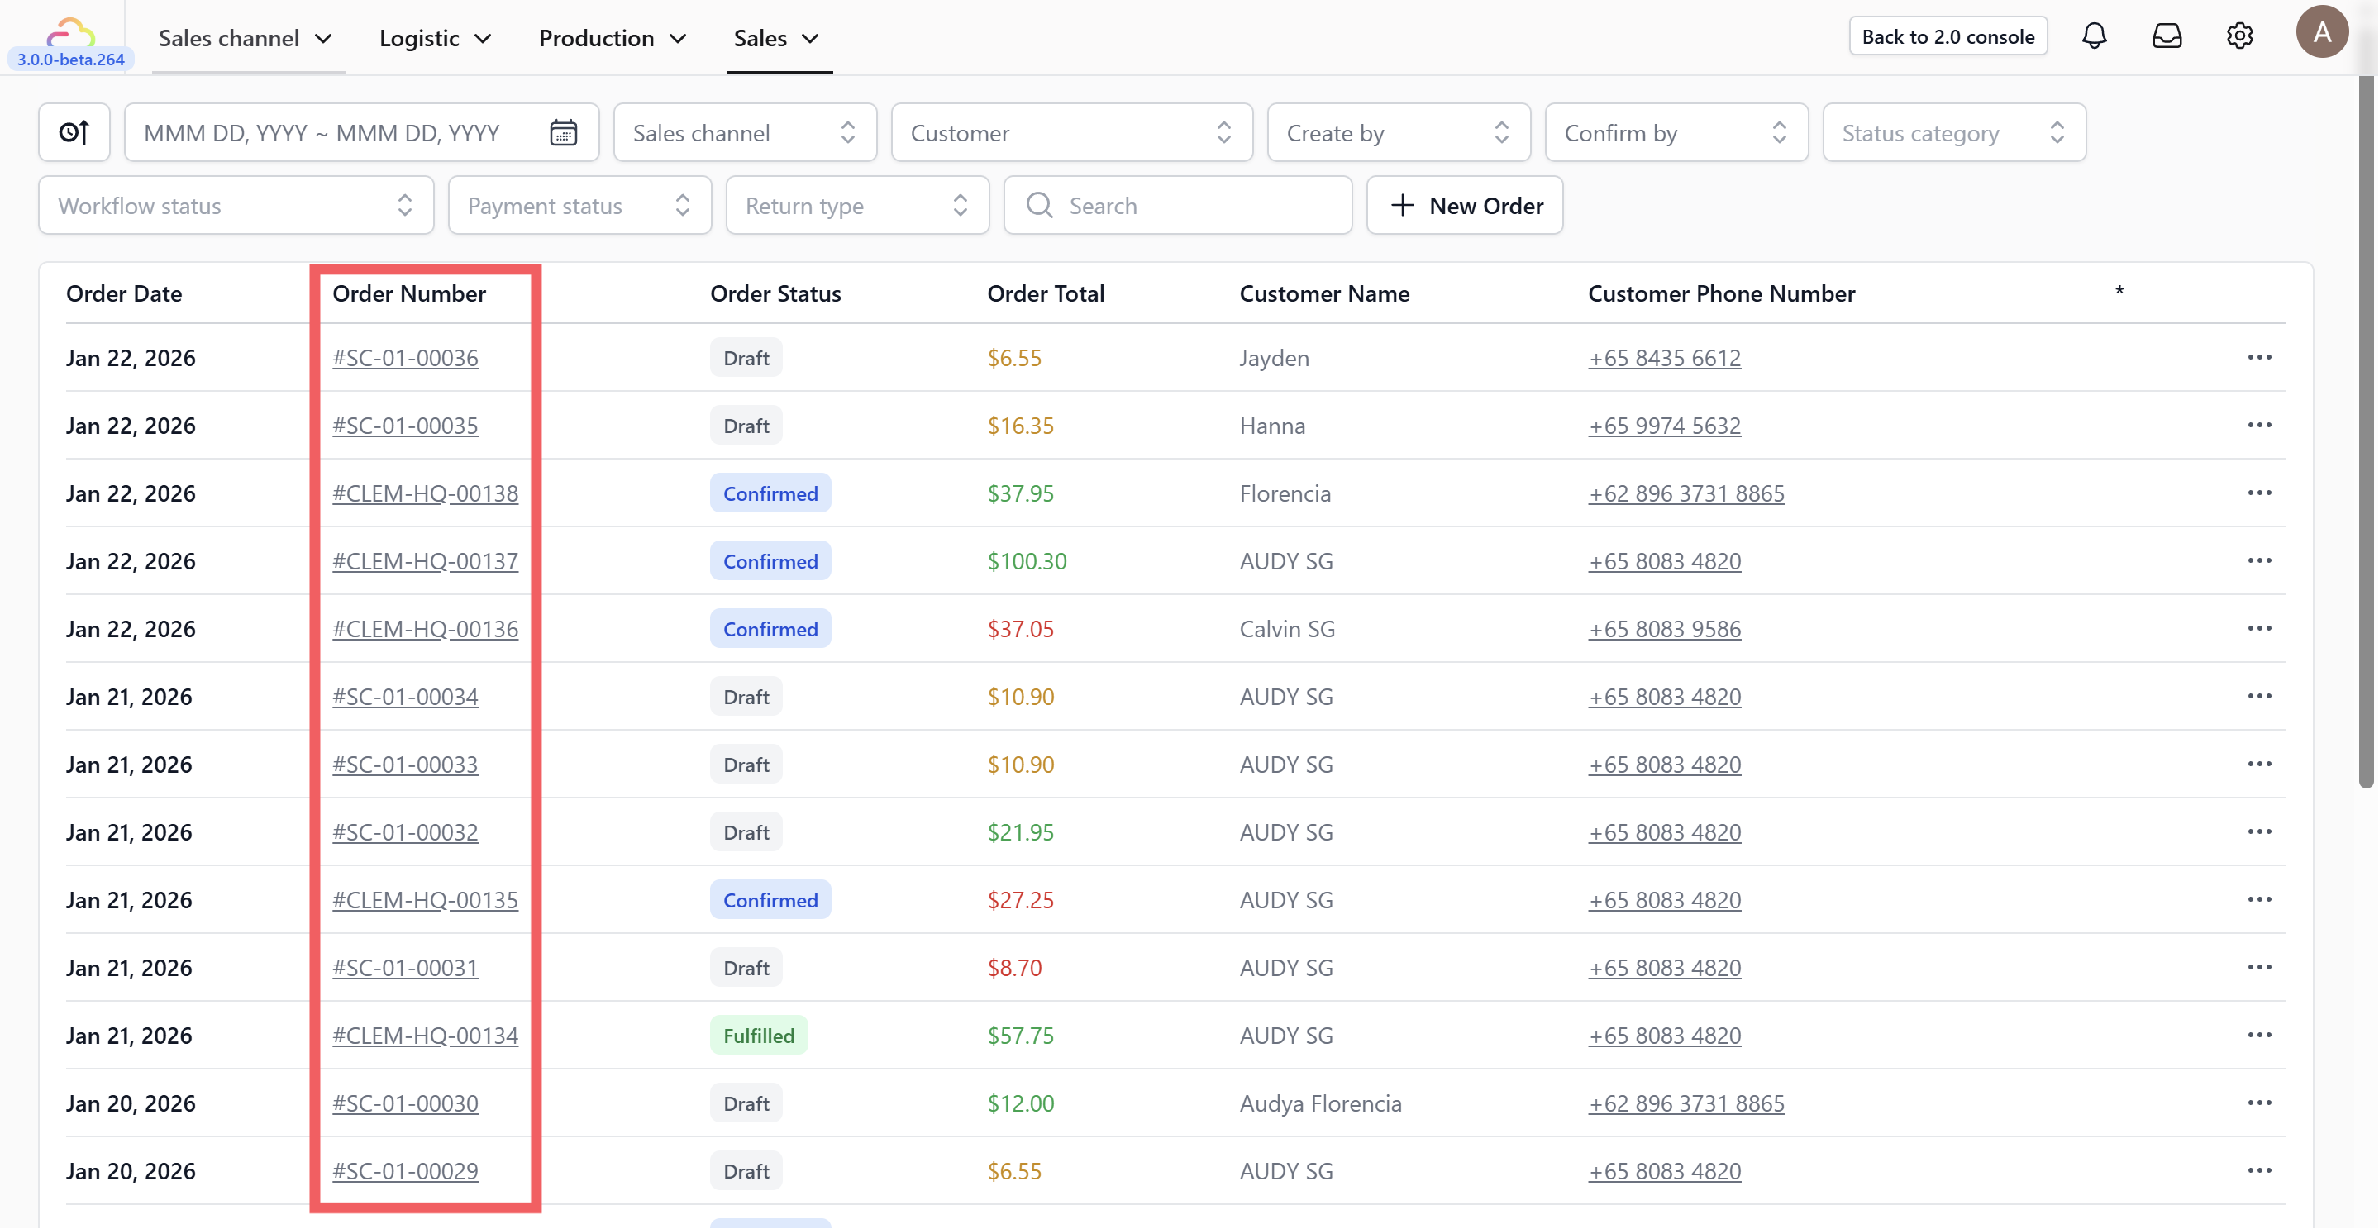
Task: Expand the Workflow status dropdown
Action: (236, 205)
